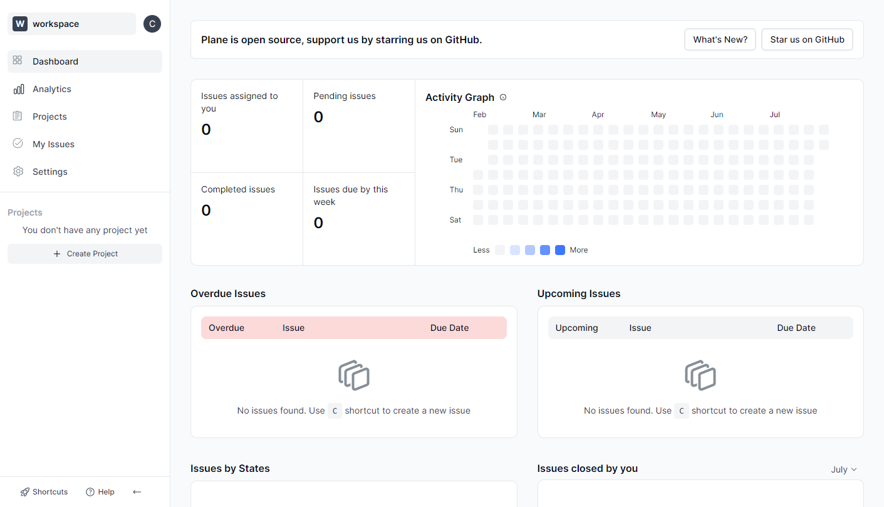Click the Issues assigned to you card
This screenshot has width=884, height=507.
pyautogui.click(x=247, y=126)
